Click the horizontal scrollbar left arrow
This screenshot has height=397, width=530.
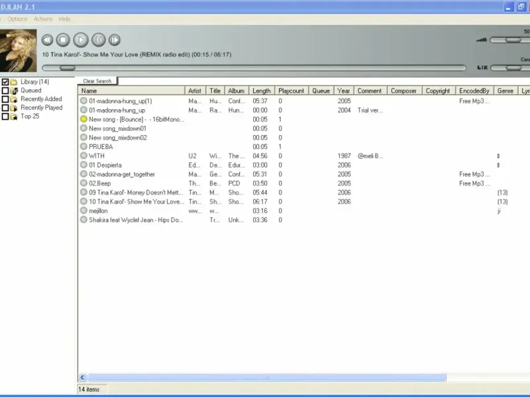82,377
